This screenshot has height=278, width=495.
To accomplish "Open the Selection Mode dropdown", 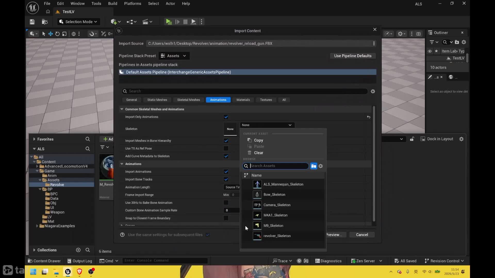I will [x=78, y=22].
